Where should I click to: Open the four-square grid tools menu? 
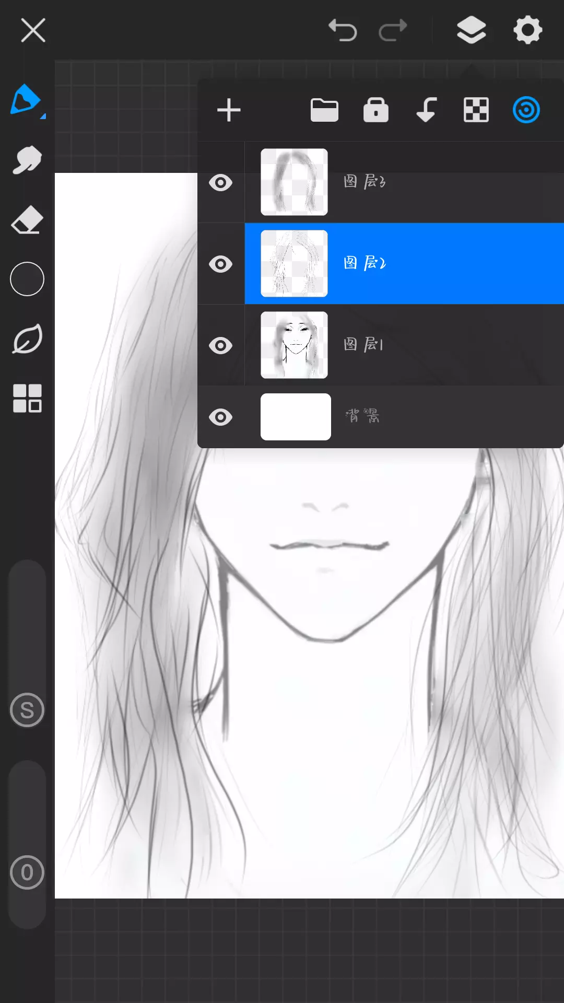tap(27, 399)
